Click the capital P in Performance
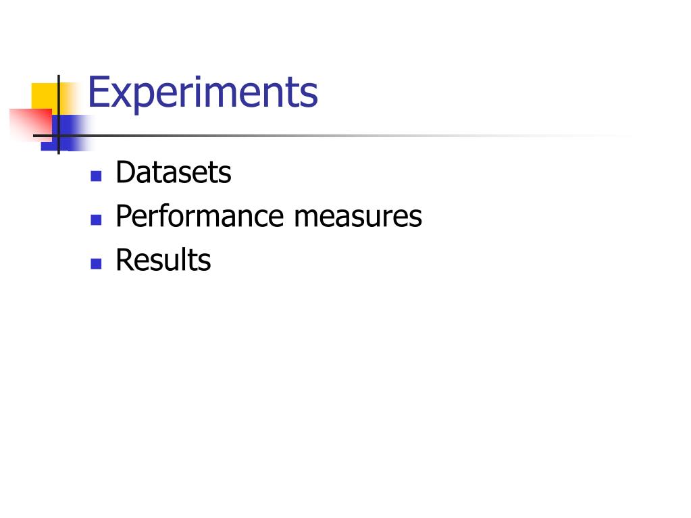 click(x=125, y=216)
